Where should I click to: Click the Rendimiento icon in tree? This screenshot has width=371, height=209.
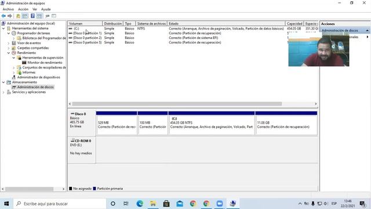coord(14,53)
